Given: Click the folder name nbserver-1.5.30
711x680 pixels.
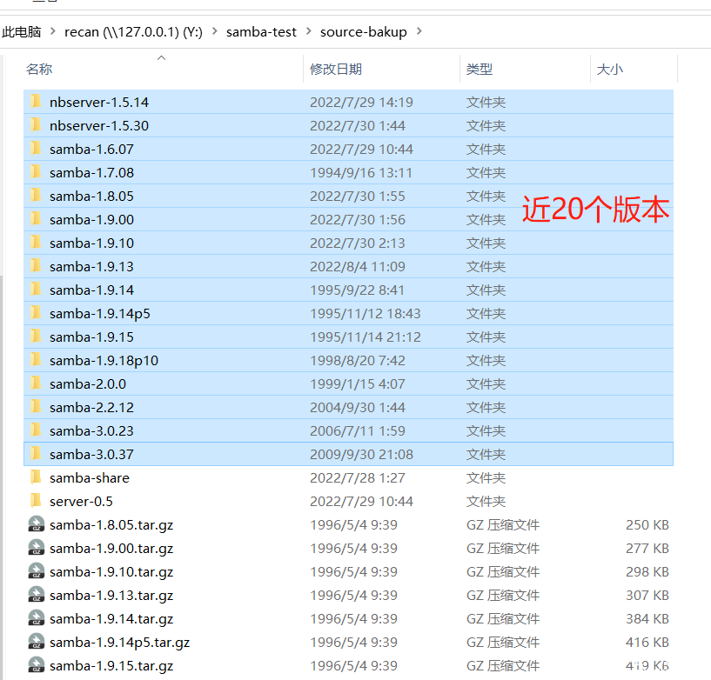Looking at the screenshot, I should point(99,125).
